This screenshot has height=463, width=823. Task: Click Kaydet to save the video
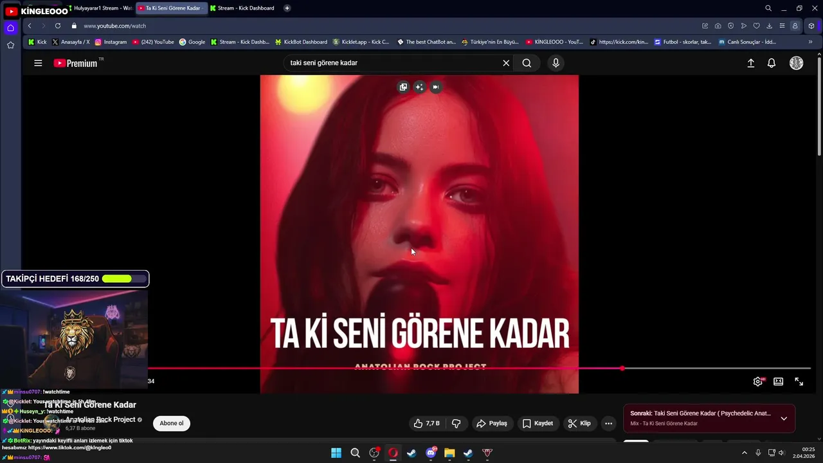click(x=538, y=423)
